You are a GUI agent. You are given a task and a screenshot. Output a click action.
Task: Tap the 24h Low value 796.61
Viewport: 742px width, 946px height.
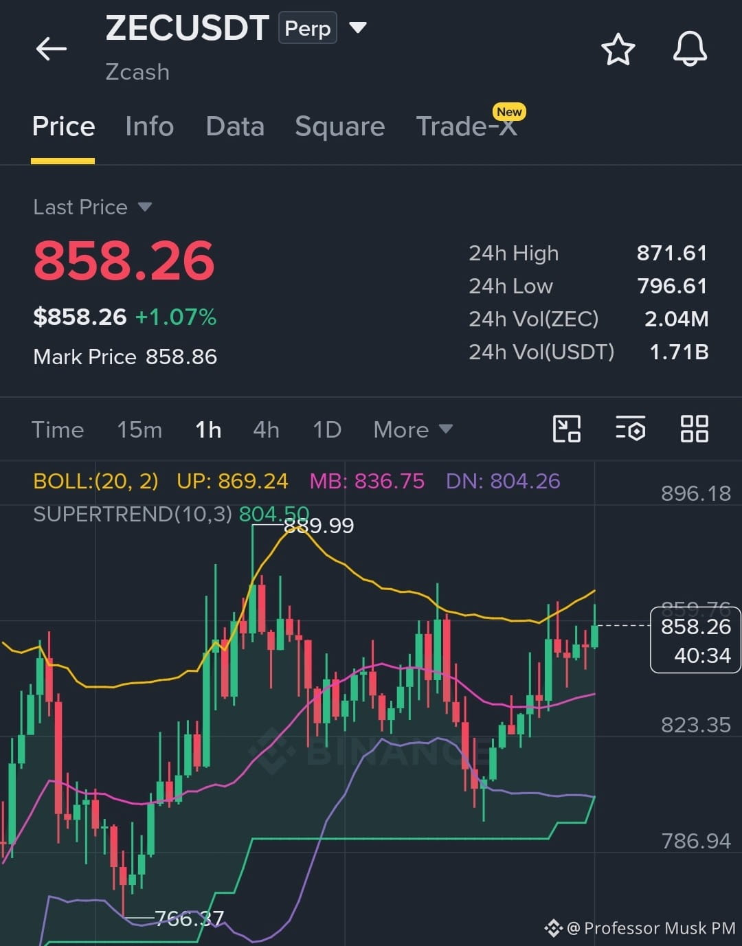point(672,286)
